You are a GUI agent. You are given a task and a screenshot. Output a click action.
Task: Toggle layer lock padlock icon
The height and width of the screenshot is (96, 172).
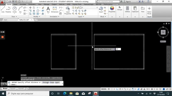click(x=78, y=8)
